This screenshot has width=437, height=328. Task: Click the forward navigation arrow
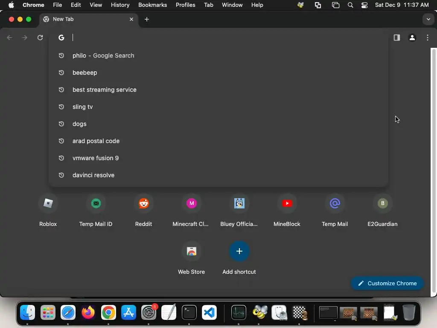coord(24,38)
